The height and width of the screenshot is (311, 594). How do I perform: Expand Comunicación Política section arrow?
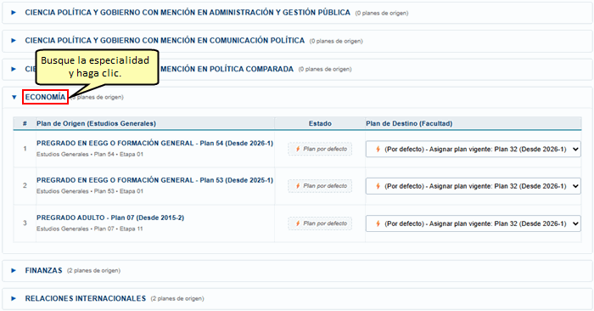pyautogui.click(x=14, y=40)
